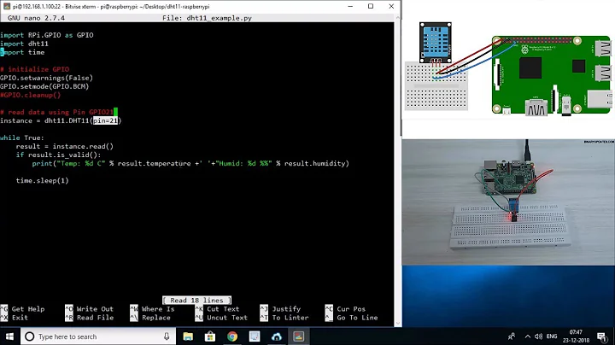Image resolution: width=615 pixels, height=345 pixels.
Task: Select the active Bitvise xterm taskbar icon
Action: click(x=298, y=336)
